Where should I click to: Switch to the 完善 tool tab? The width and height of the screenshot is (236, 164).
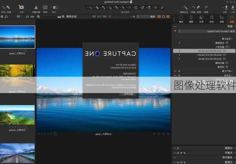coord(181,19)
